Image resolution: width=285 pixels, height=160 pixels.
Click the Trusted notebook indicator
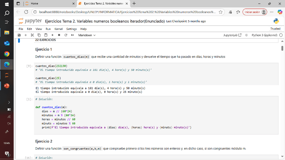pyautogui.click(x=275, y=29)
